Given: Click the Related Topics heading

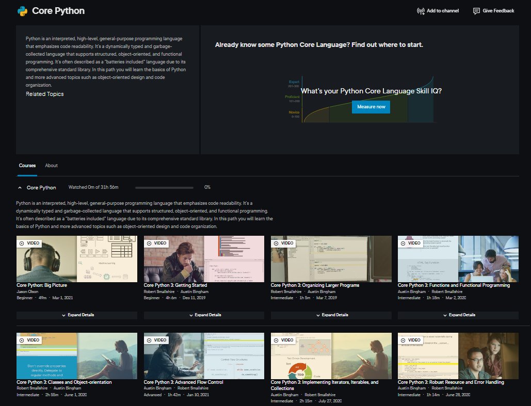Looking at the screenshot, I should [45, 94].
